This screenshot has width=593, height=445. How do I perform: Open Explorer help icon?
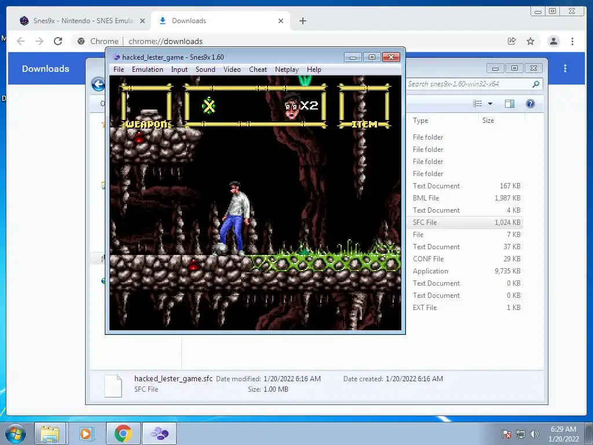530,104
